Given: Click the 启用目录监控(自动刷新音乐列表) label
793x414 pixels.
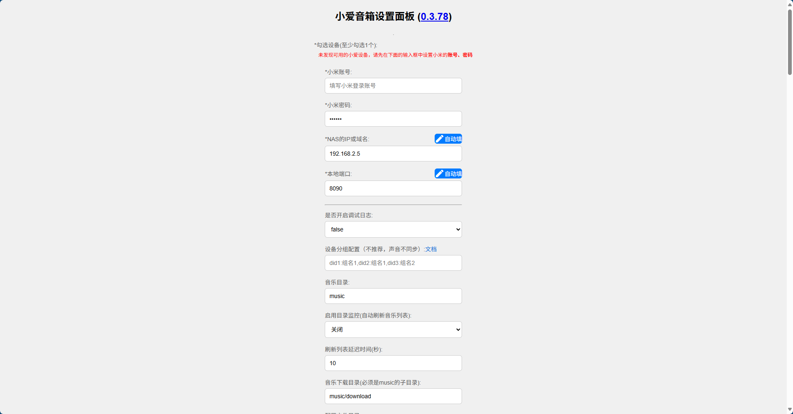Looking at the screenshot, I should [368, 315].
